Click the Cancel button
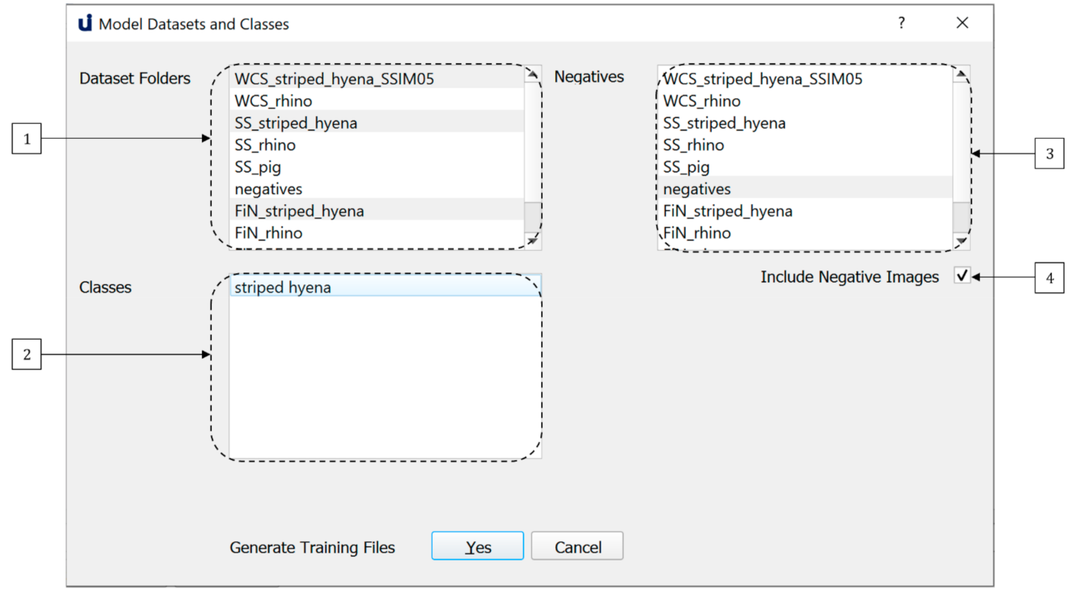 tap(577, 547)
